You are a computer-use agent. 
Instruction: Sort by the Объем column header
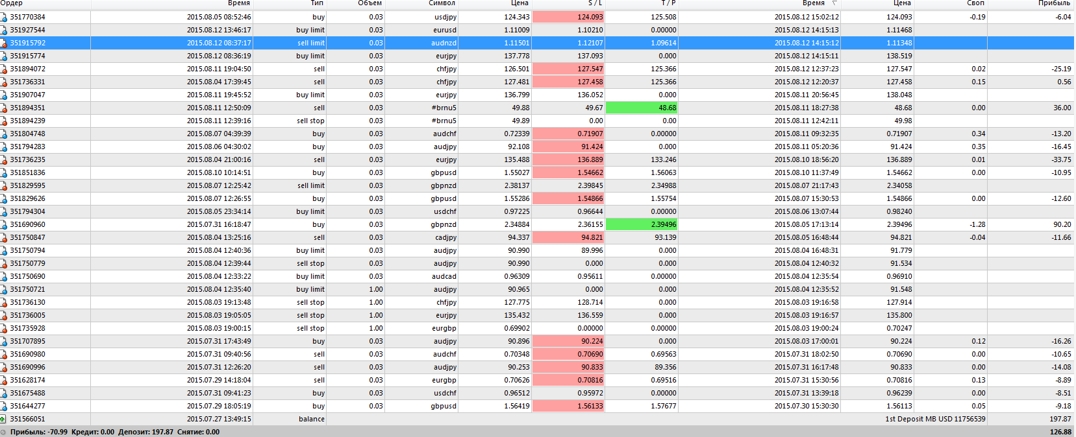click(x=369, y=4)
